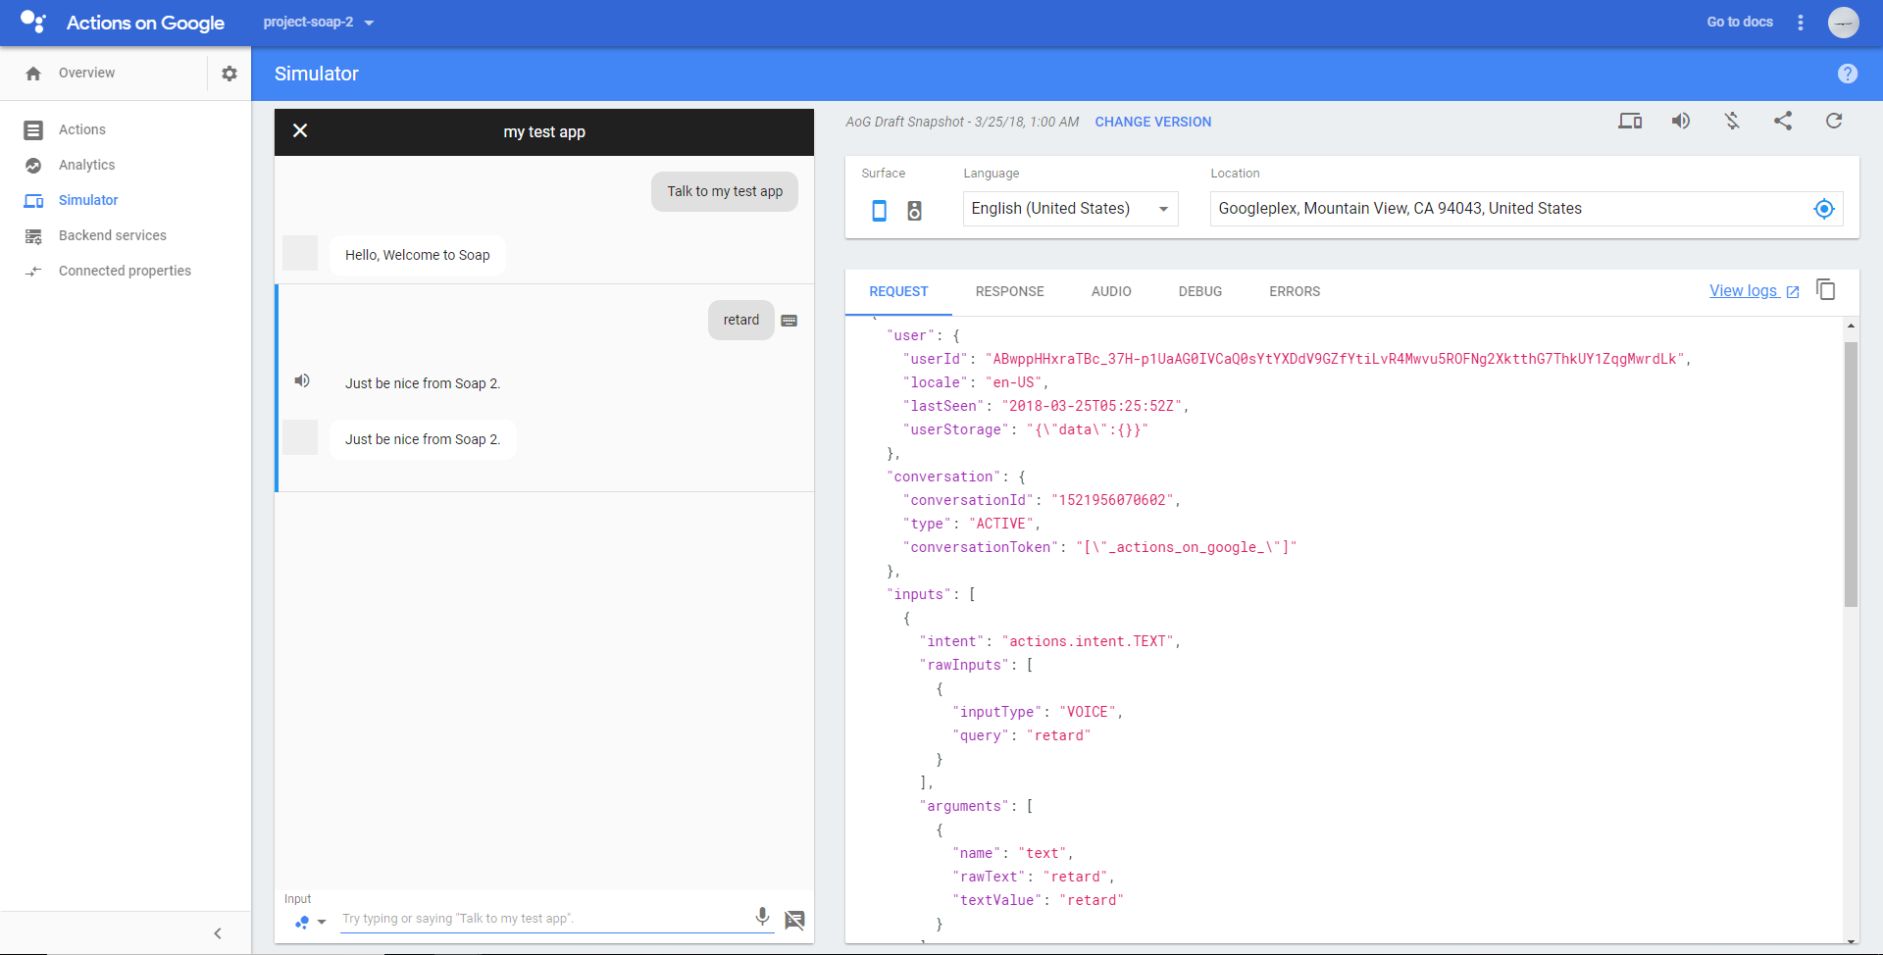Click the Backend services icon
This screenshot has height=955, width=1883.
click(33, 236)
